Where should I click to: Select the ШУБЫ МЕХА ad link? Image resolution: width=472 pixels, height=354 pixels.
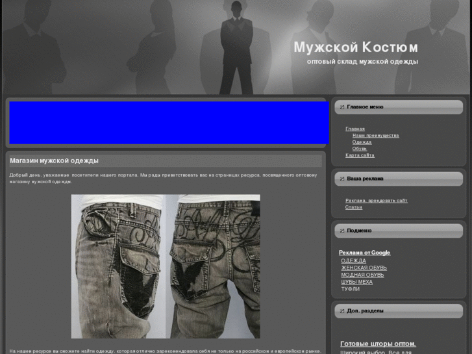click(356, 282)
